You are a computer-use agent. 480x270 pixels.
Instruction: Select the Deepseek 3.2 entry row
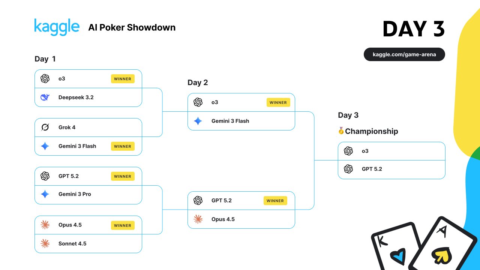[x=88, y=97]
